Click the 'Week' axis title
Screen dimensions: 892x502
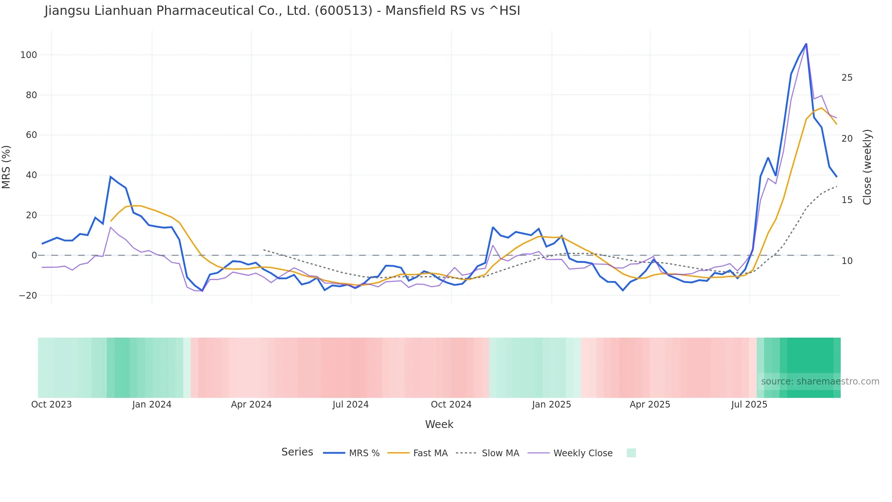click(439, 424)
